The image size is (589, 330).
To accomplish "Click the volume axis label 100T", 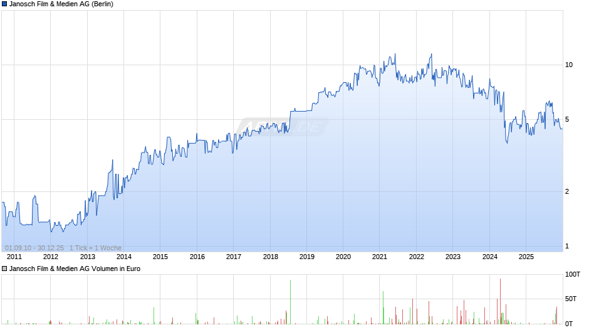I will 573,274.
